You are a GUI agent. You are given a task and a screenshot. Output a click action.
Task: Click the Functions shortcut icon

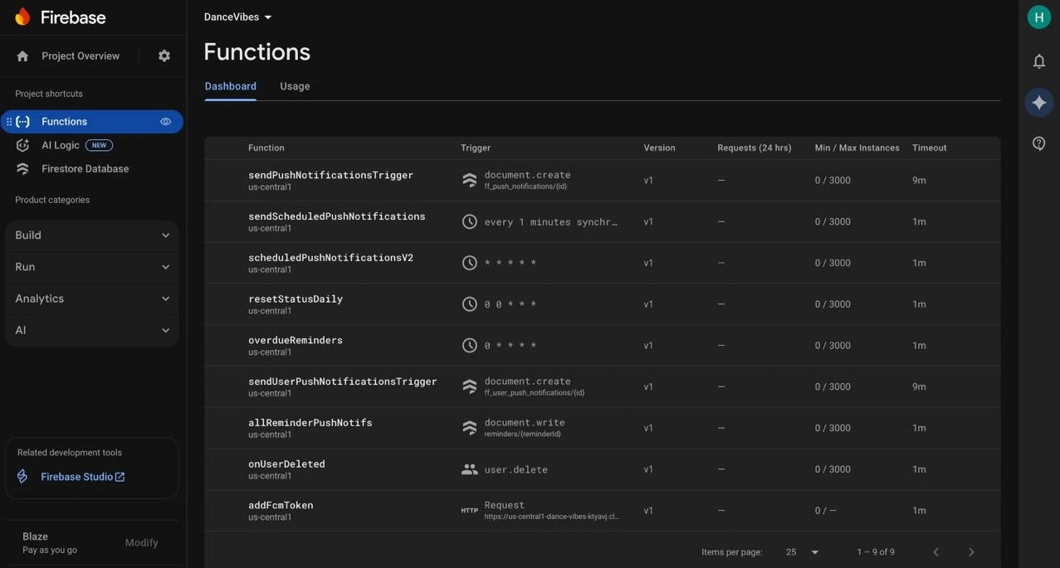23,122
